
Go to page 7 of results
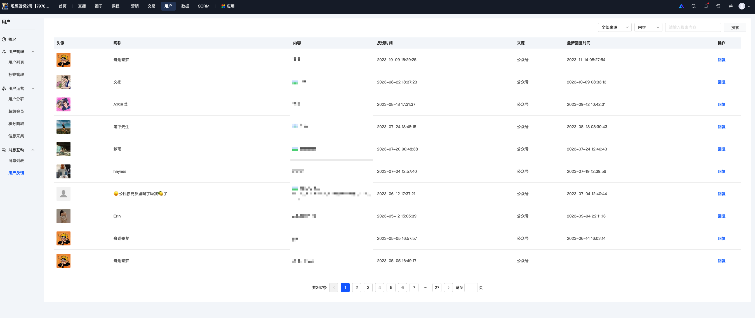click(x=414, y=288)
